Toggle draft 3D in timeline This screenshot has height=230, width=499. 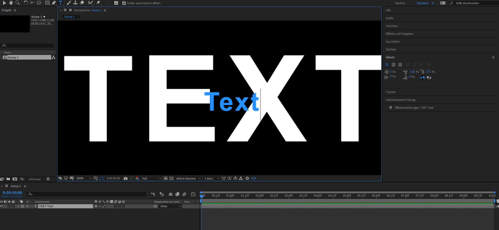point(162,194)
